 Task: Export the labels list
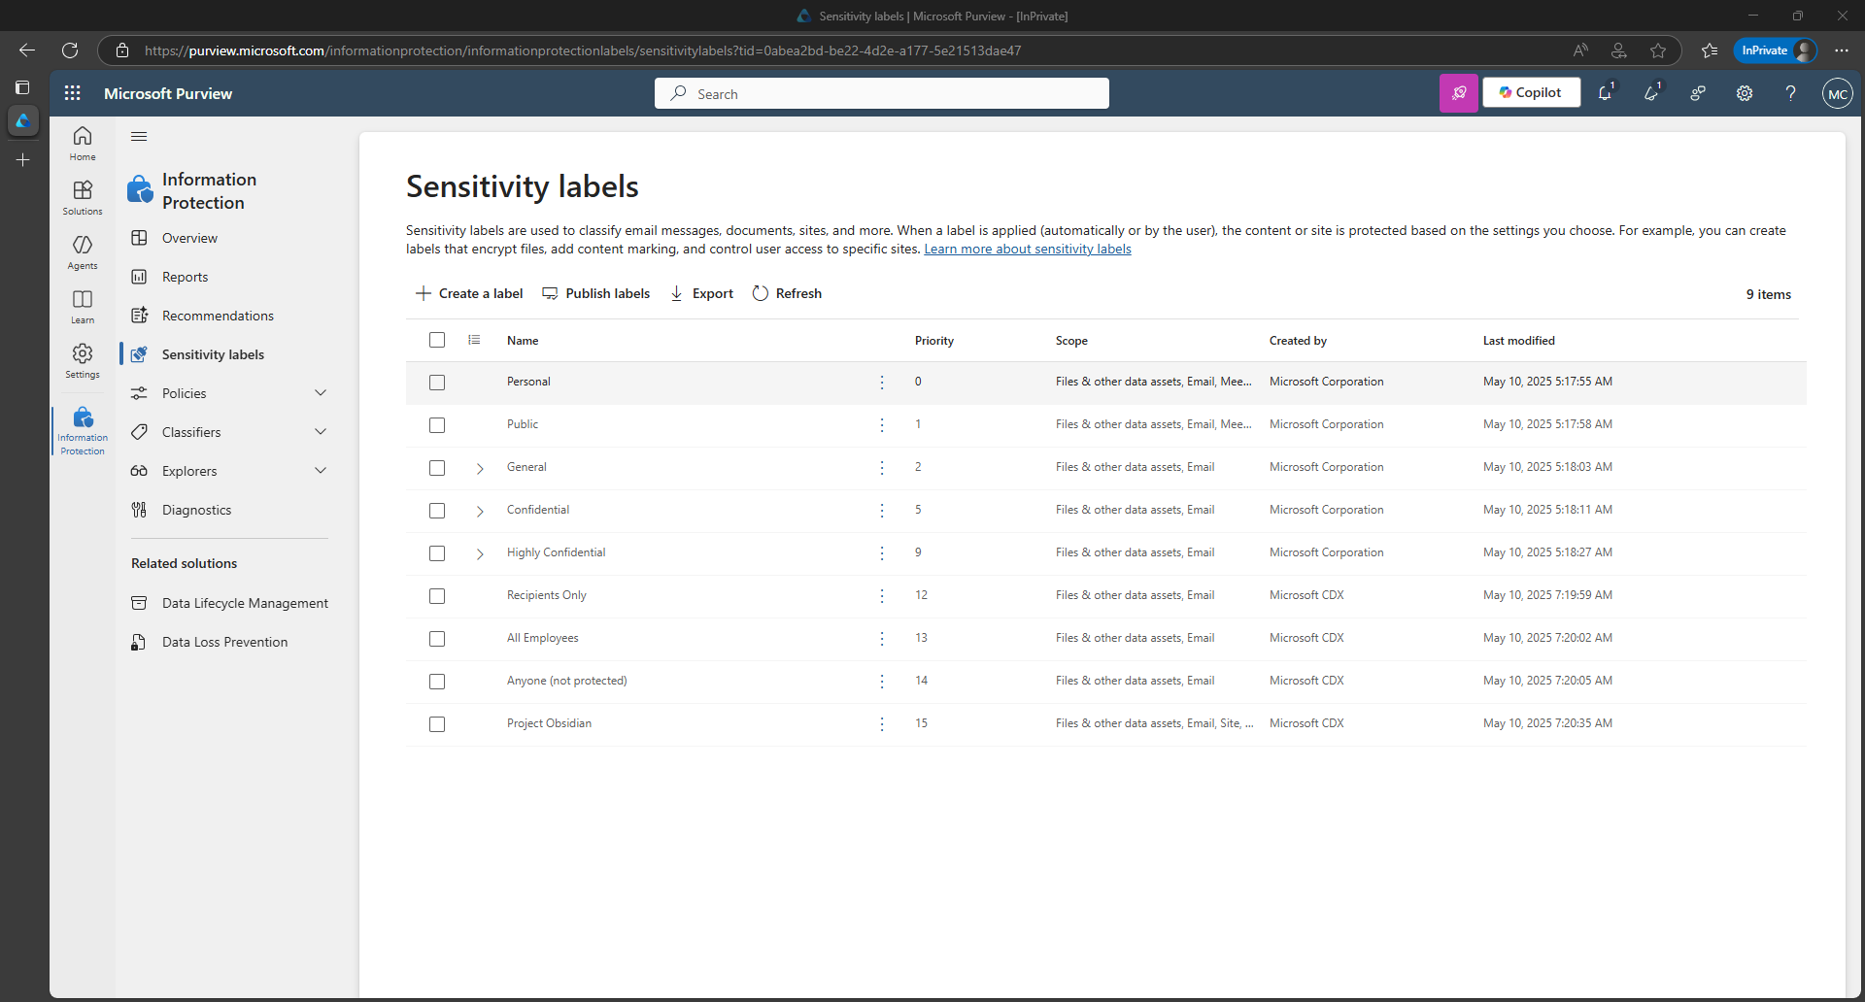pos(701,293)
